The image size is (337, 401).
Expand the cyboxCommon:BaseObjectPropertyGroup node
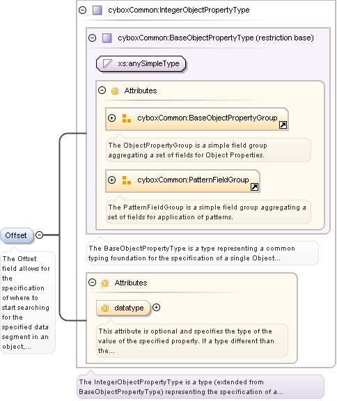[111, 118]
